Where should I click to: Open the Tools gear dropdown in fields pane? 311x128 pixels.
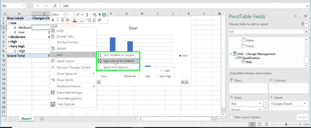point(304,24)
